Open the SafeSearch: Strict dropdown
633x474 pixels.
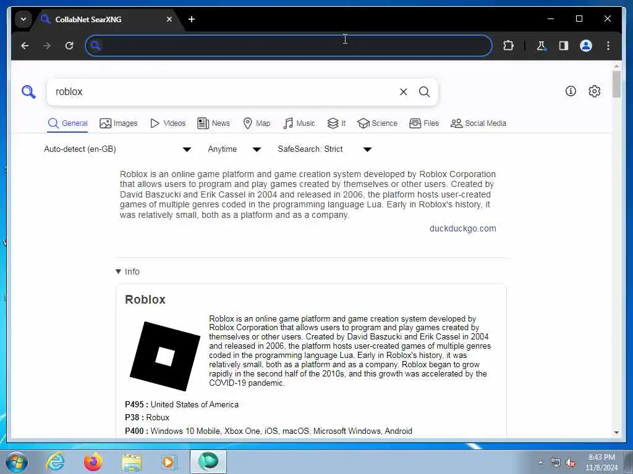click(325, 149)
